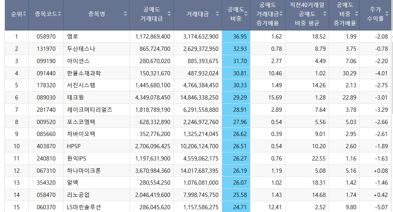Image resolution: width=393 pixels, height=212 pixels.
Task: Click ratio increase value 30.29
Action: tap(349, 73)
